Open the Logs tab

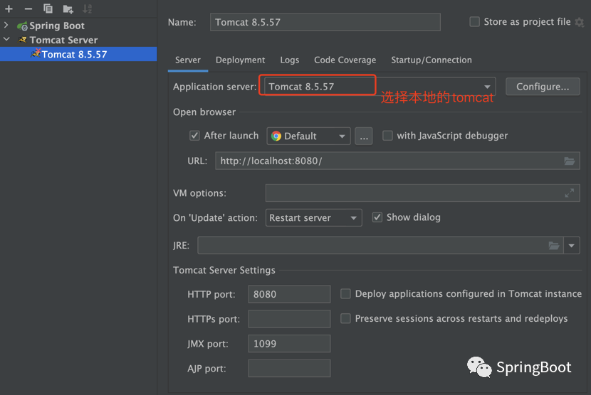tap(290, 60)
